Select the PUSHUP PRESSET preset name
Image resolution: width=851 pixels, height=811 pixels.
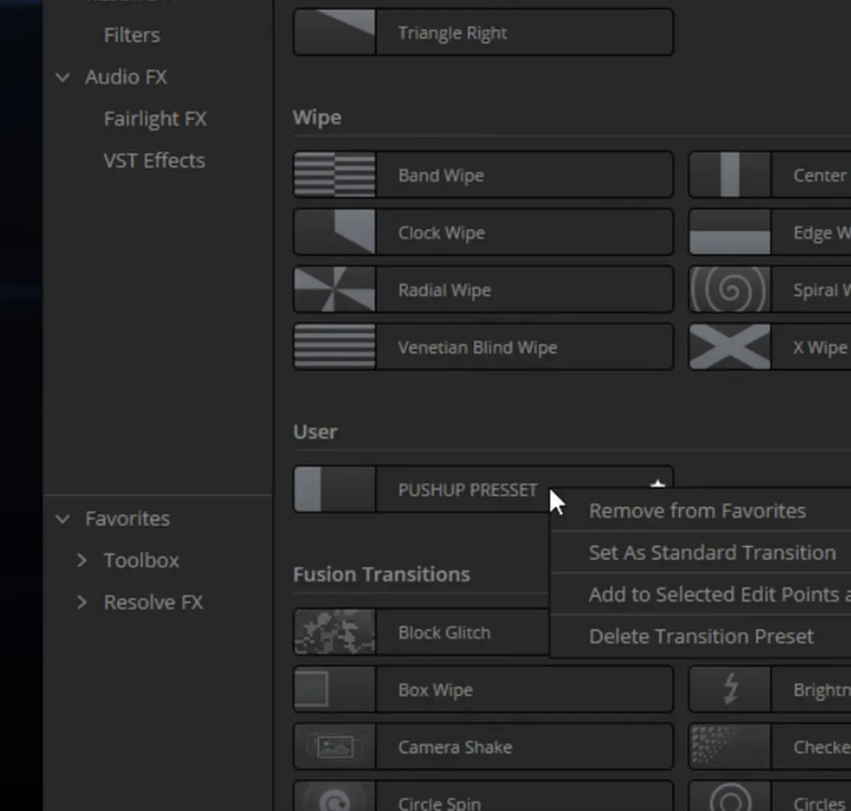[468, 490]
